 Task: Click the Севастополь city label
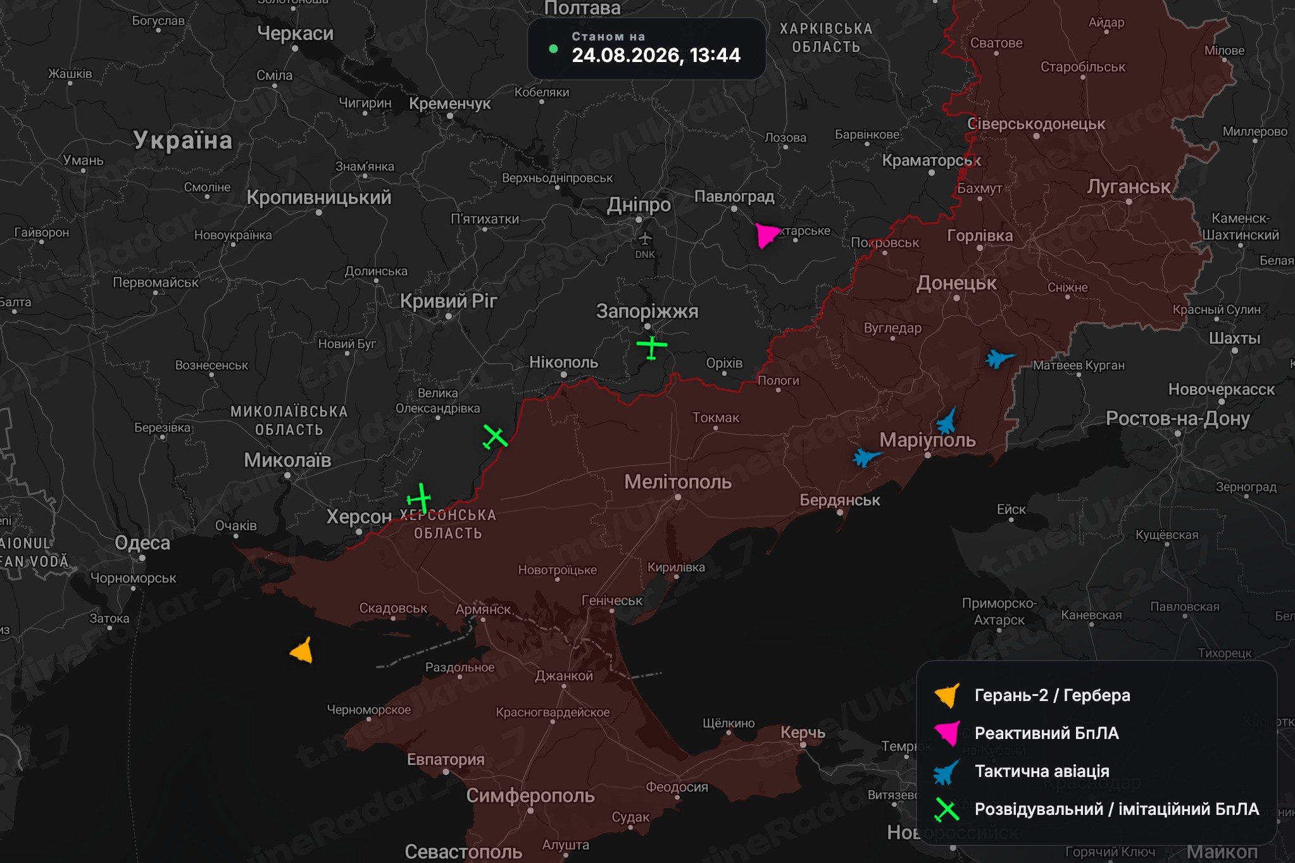pos(463,852)
